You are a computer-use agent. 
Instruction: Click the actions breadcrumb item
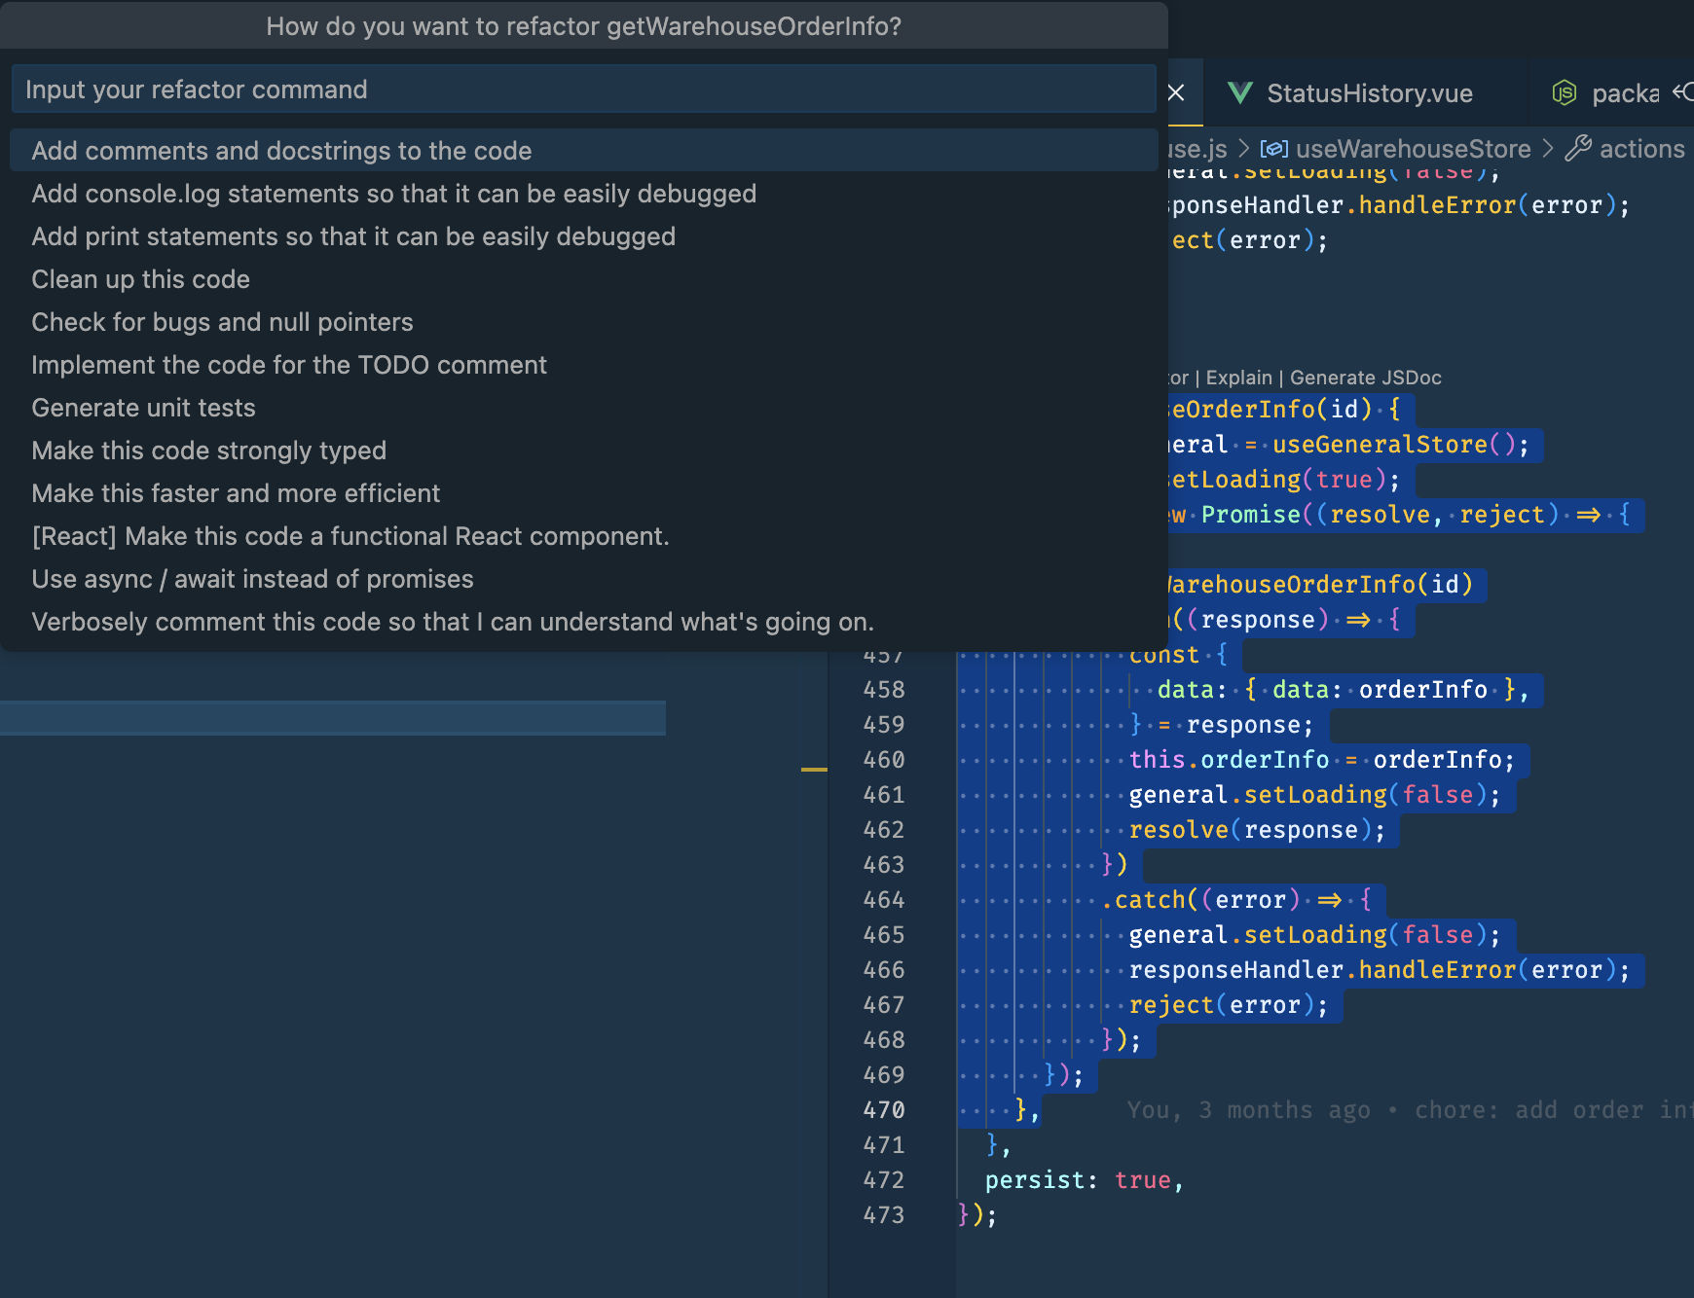coord(1641,149)
